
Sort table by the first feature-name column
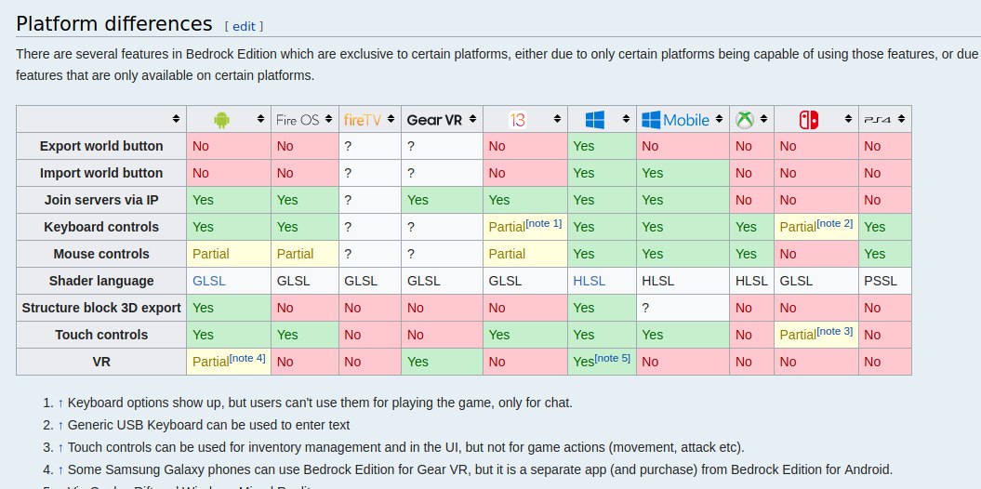click(176, 119)
